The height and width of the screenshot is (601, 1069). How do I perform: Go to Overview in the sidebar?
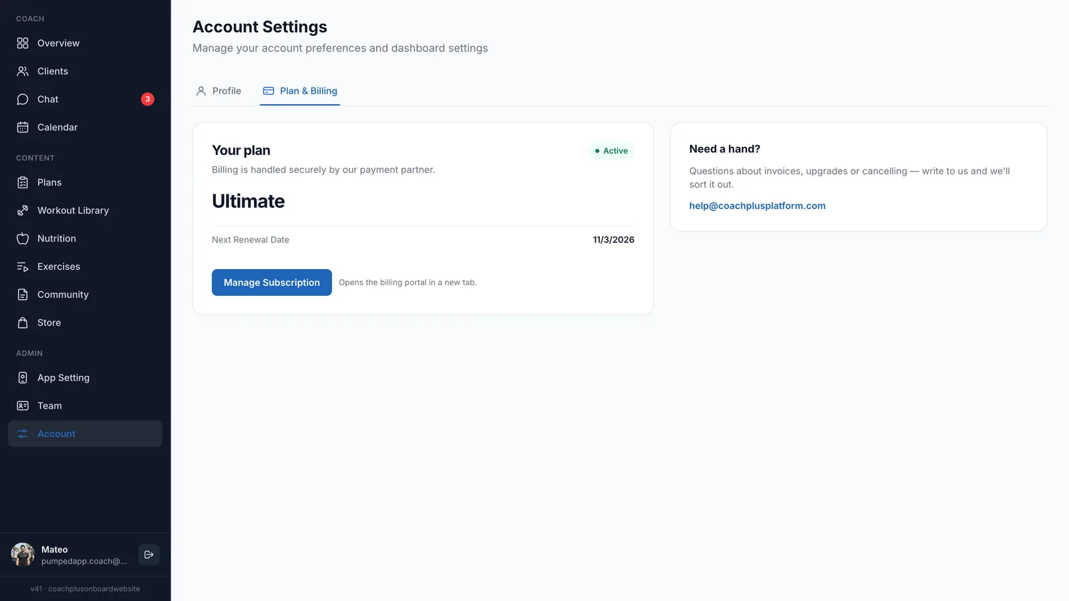85,43
